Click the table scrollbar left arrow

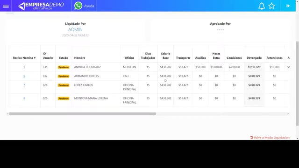8,114
